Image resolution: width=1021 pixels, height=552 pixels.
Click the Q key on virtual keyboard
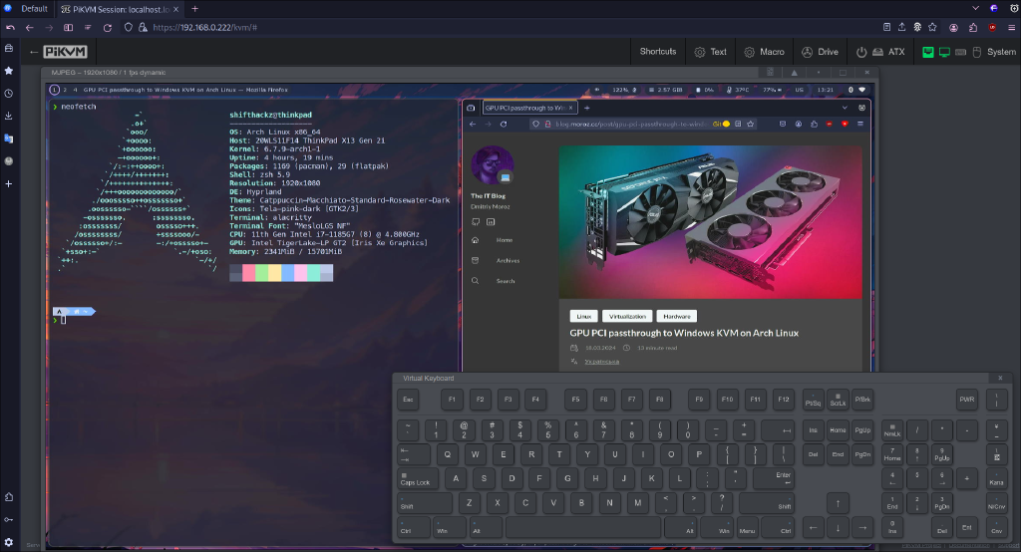click(x=448, y=454)
